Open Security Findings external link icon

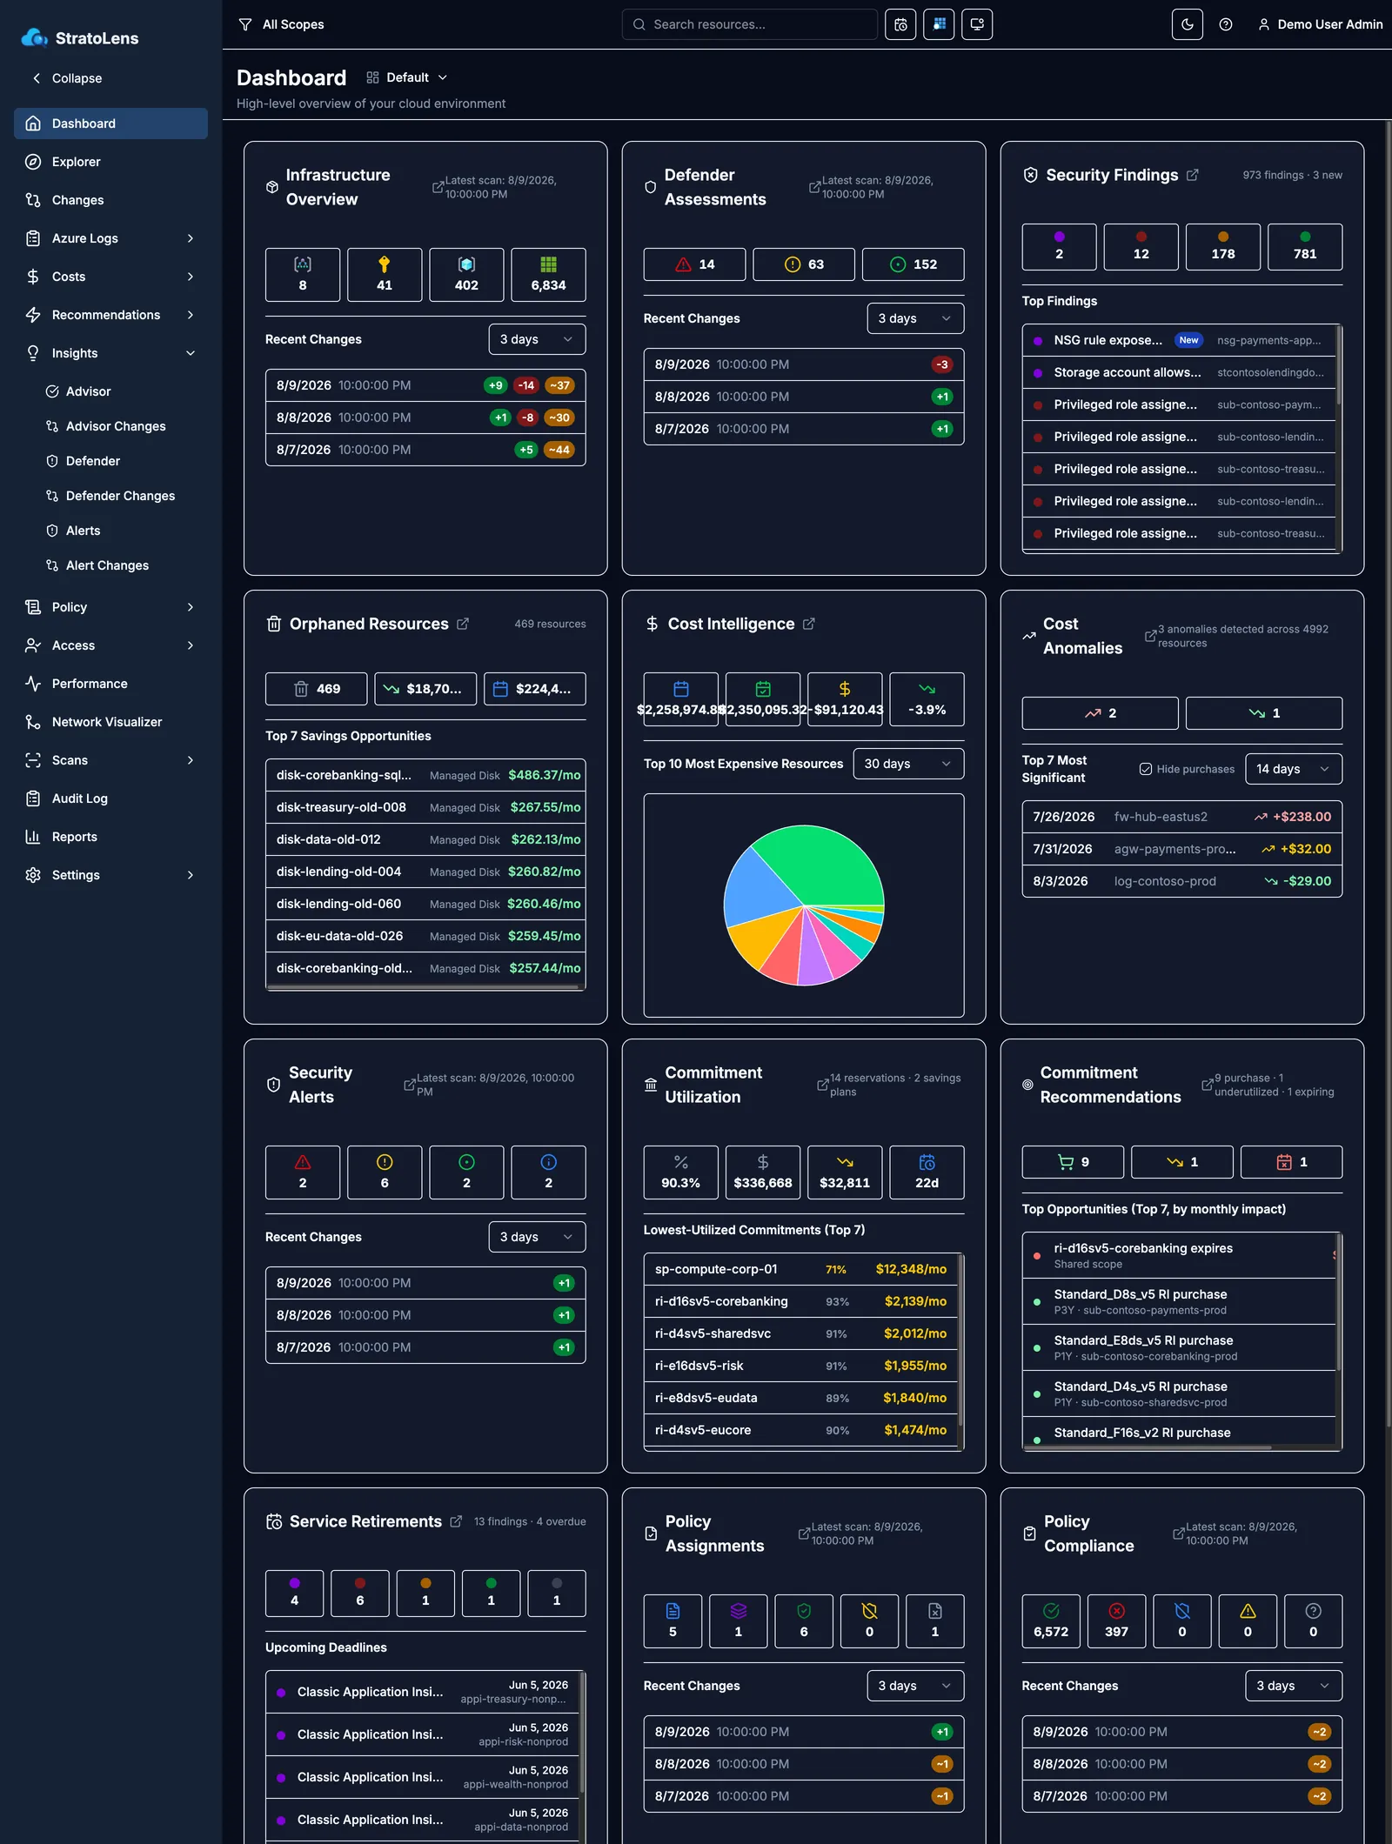[x=1192, y=175]
